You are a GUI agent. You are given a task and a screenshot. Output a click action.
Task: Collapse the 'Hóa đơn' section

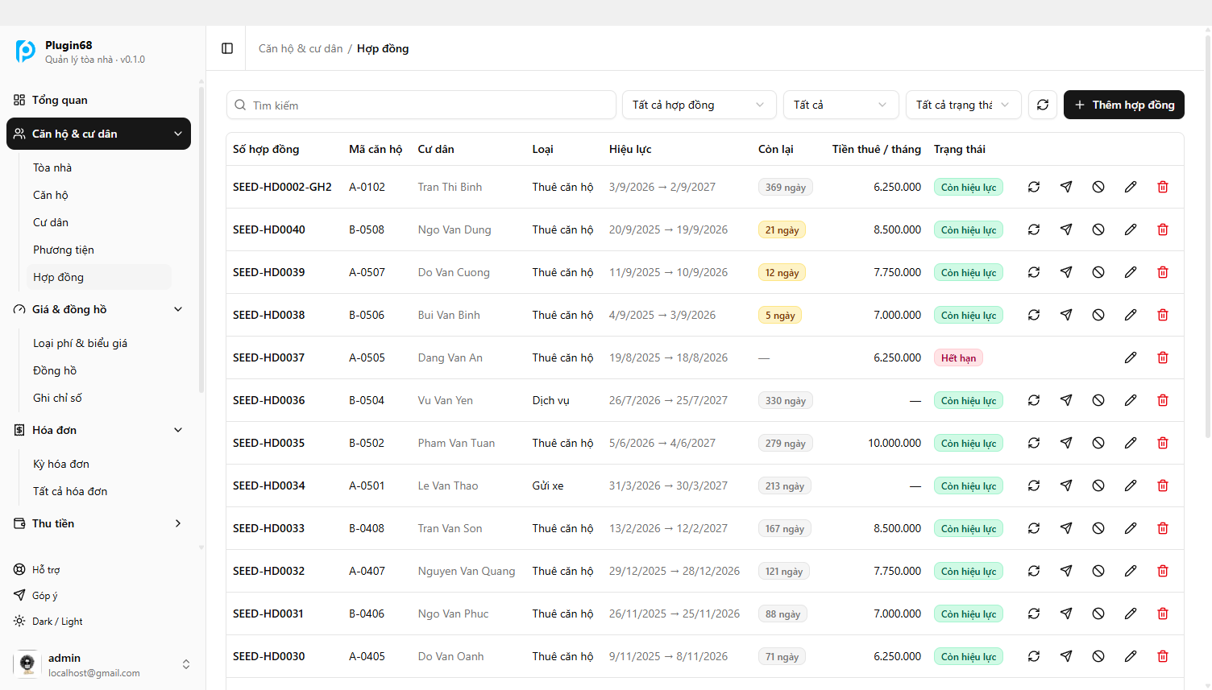pyautogui.click(x=98, y=430)
